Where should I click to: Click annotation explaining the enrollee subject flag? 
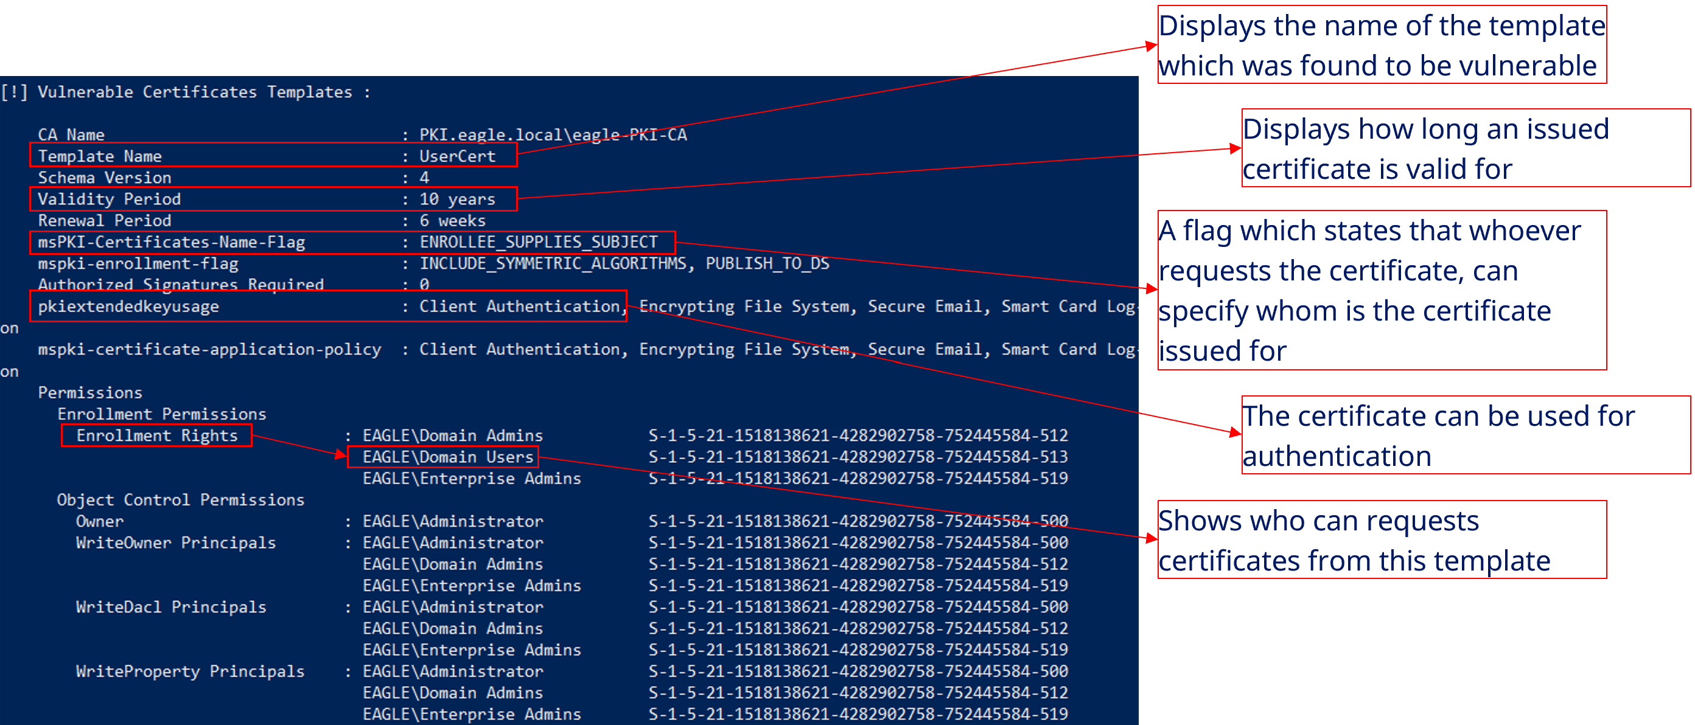(x=1381, y=290)
